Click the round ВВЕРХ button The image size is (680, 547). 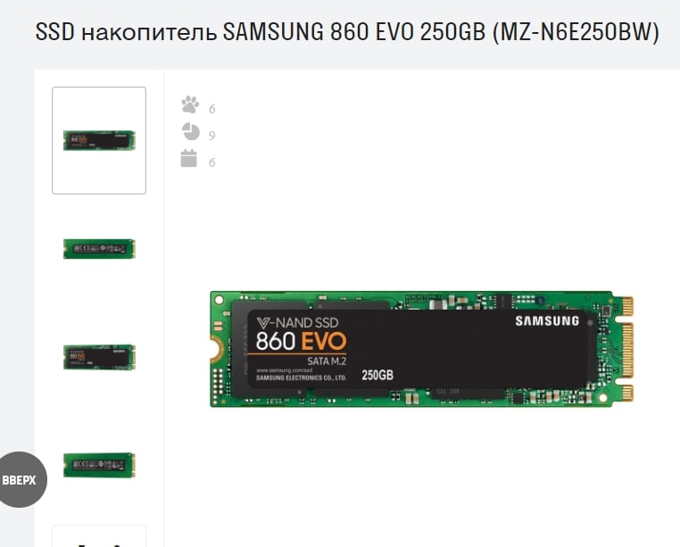(x=20, y=480)
